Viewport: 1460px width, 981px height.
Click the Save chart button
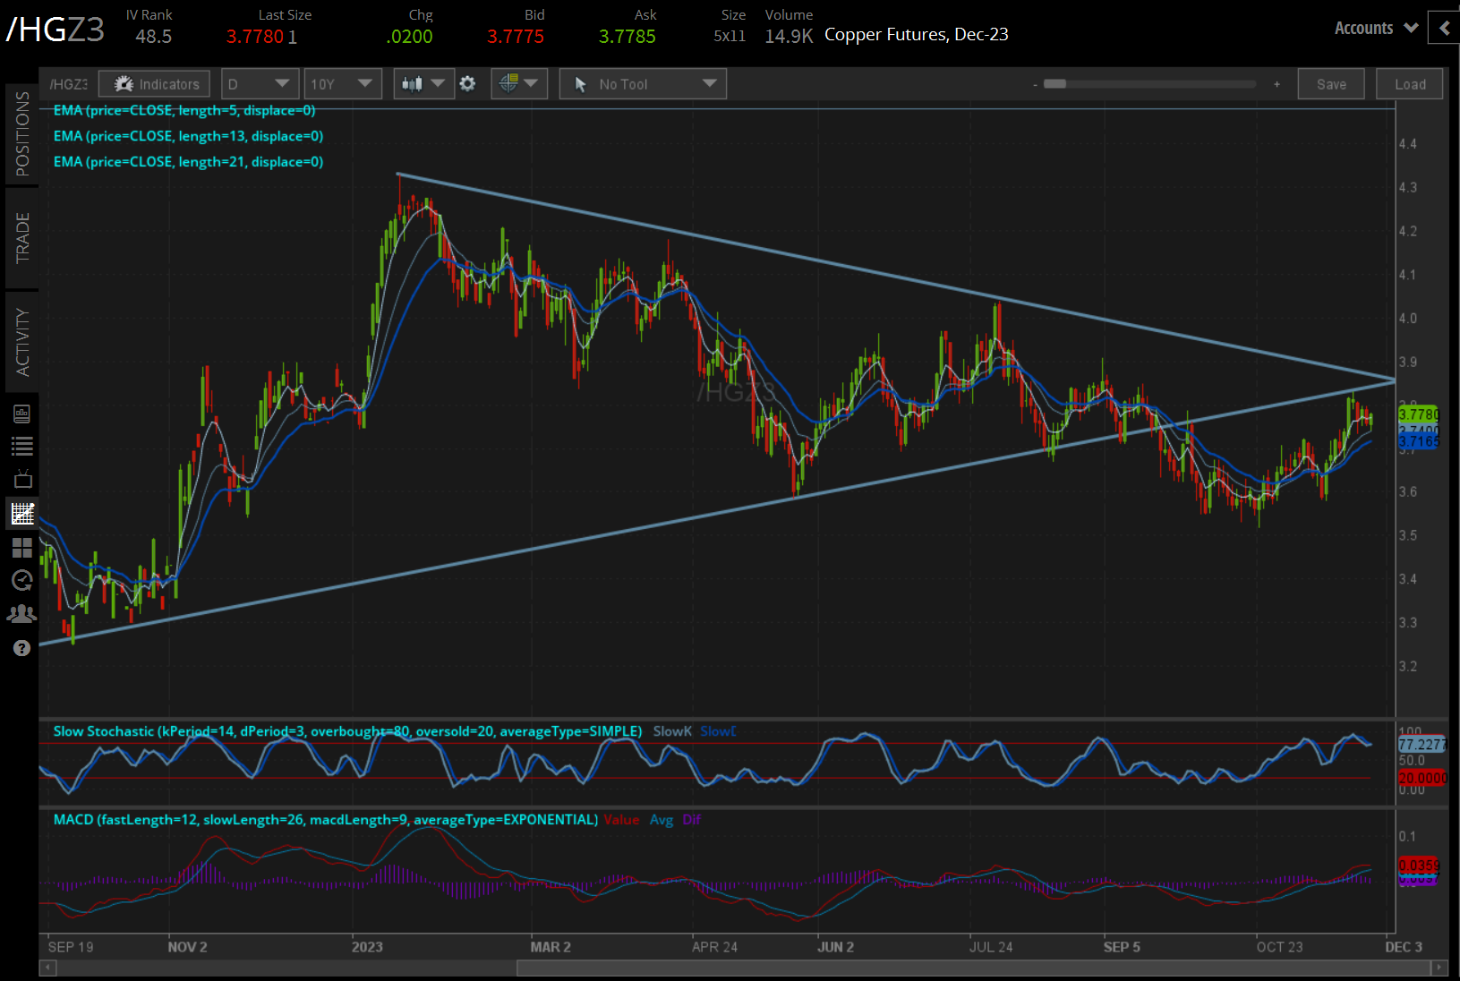(1331, 84)
